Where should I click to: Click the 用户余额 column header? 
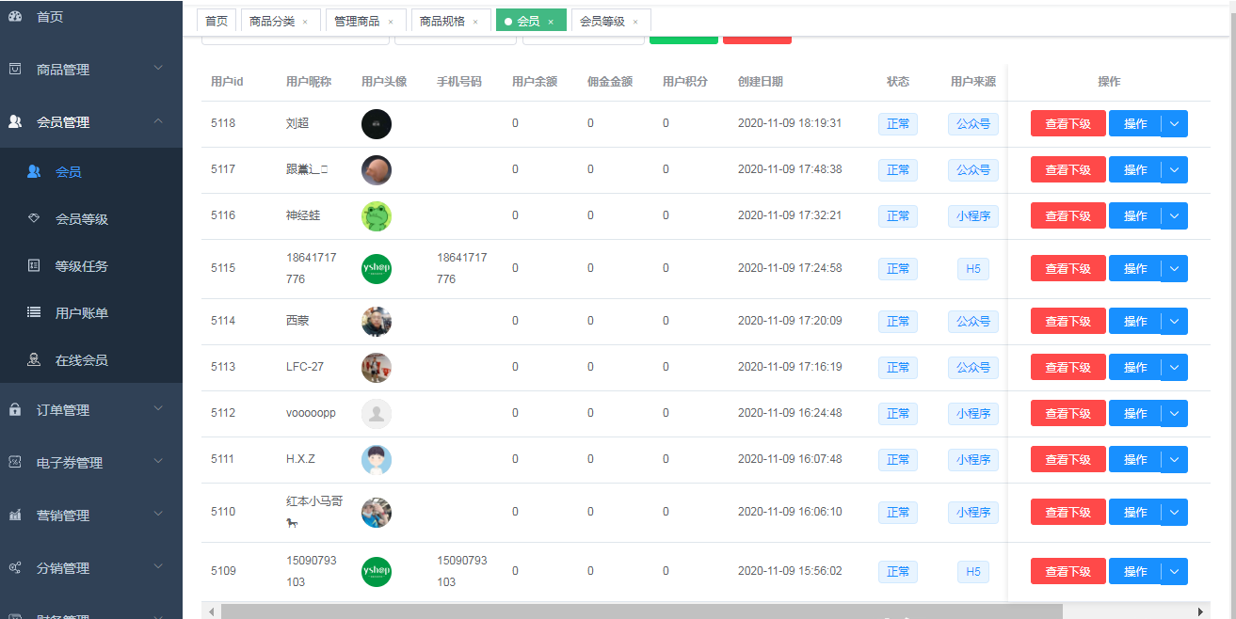(x=535, y=82)
